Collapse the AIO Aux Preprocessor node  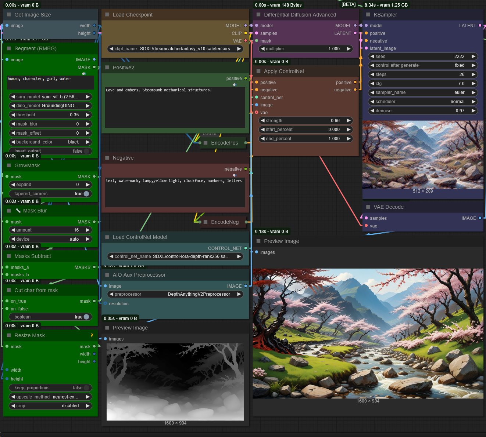107,275
